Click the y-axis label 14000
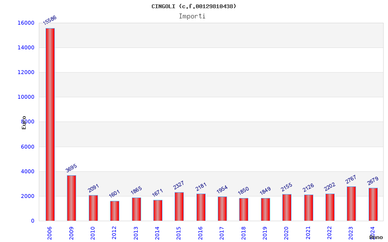The height and width of the screenshot is (242, 388). [26, 47]
